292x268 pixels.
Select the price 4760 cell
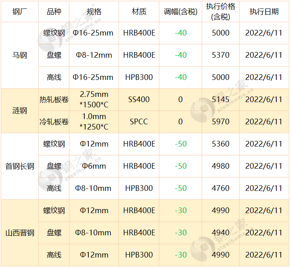[x=221, y=188]
